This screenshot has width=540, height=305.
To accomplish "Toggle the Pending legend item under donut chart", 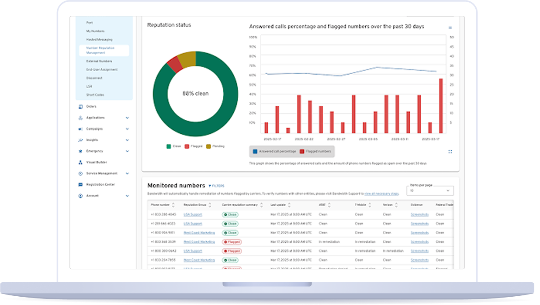I will (x=215, y=146).
